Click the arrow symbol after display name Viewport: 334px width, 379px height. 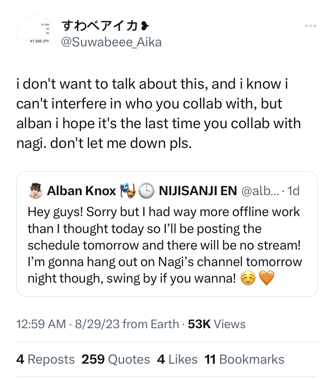point(143,27)
